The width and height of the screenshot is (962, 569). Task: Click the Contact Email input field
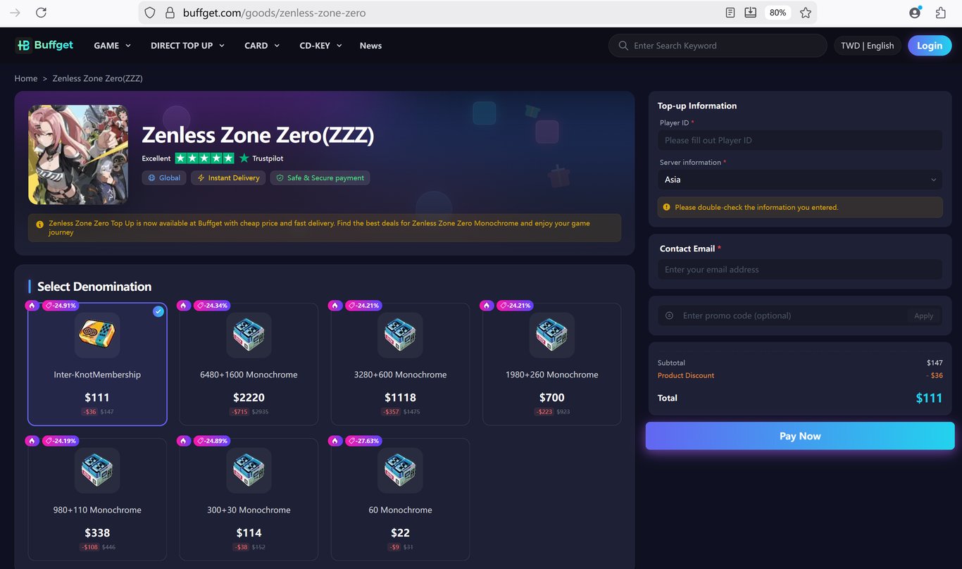[800, 269]
